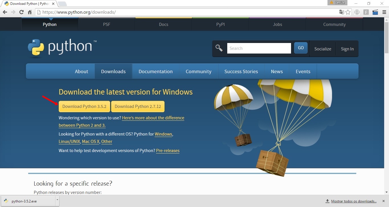The image size is (389, 207).
Task: Follow the Mac OS X link
Action: 91,142
